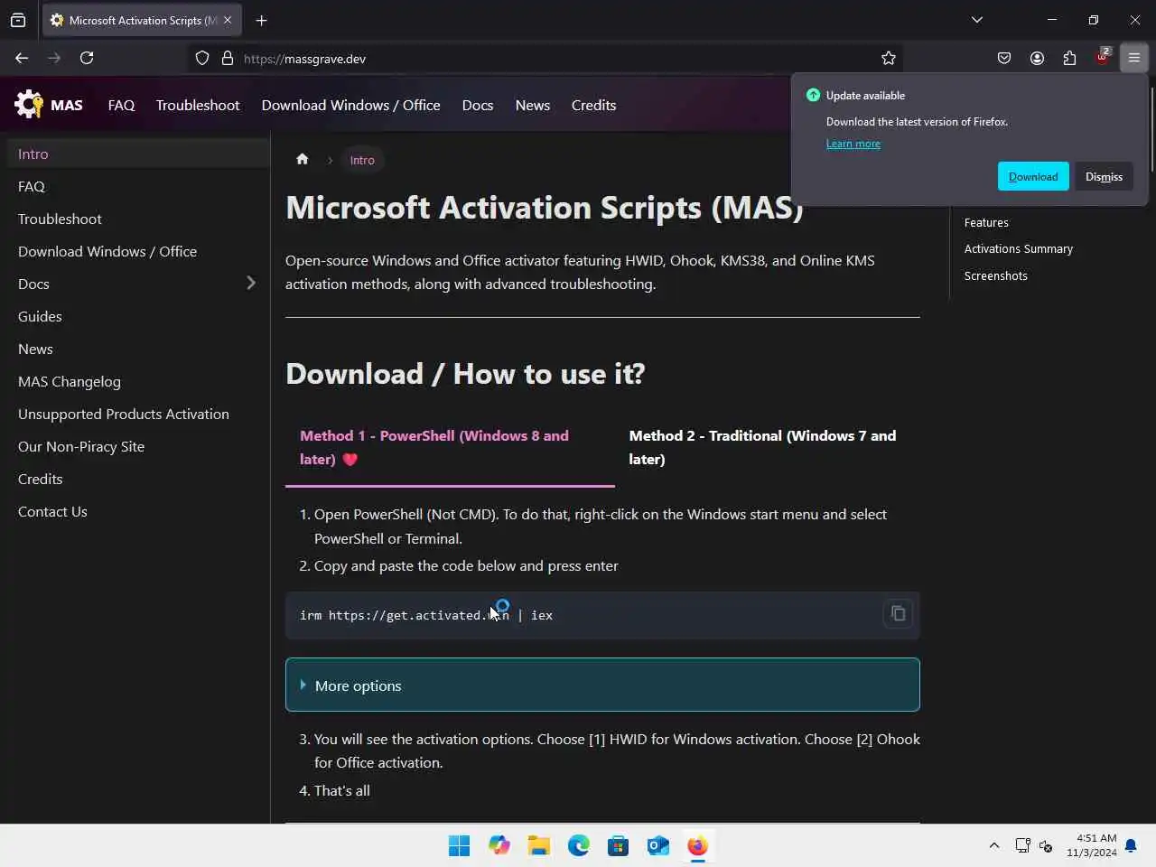The image size is (1156, 867).
Task: Open Copilot from the taskbar
Action: (x=499, y=845)
